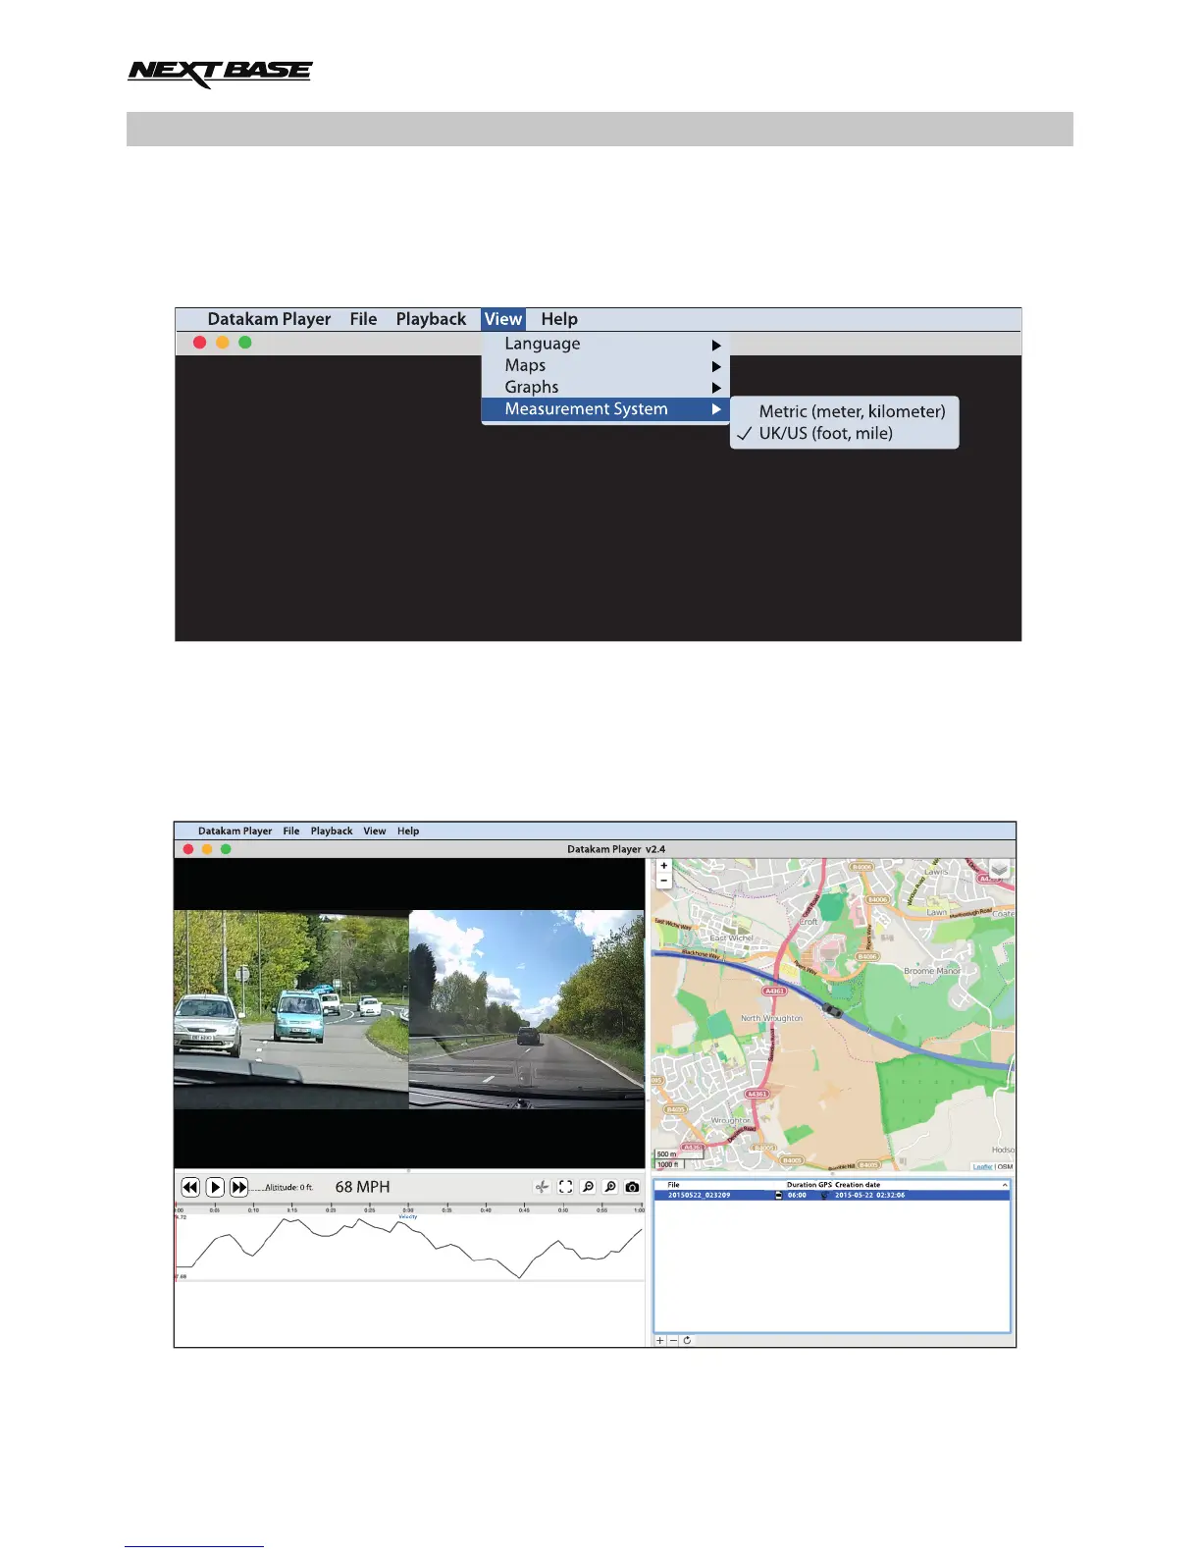Select the checked UK/US (foot, mile) option
1201x1555 pixels.
pyautogui.click(x=825, y=434)
